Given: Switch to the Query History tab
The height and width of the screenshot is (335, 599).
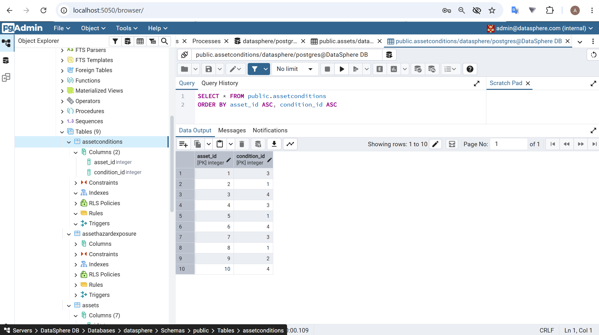Looking at the screenshot, I should pos(220,83).
